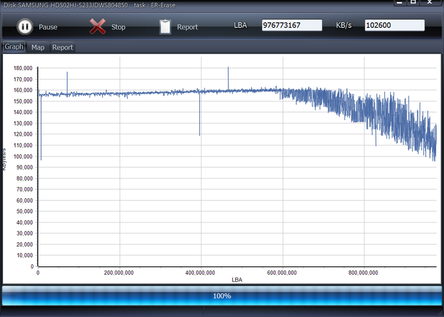Switch to the Graph tab
444x317 pixels.
coord(14,47)
